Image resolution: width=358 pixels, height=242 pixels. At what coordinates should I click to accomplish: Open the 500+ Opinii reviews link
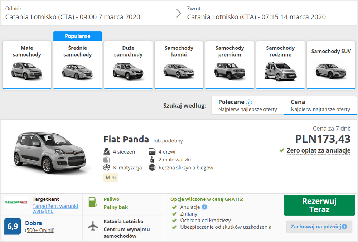click(39, 230)
